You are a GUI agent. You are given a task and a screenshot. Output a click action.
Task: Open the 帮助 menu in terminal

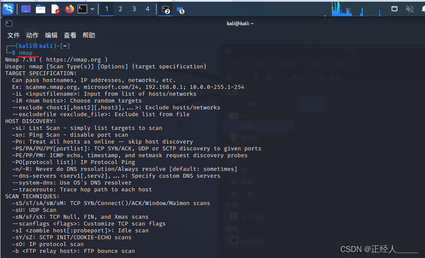pos(89,35)
